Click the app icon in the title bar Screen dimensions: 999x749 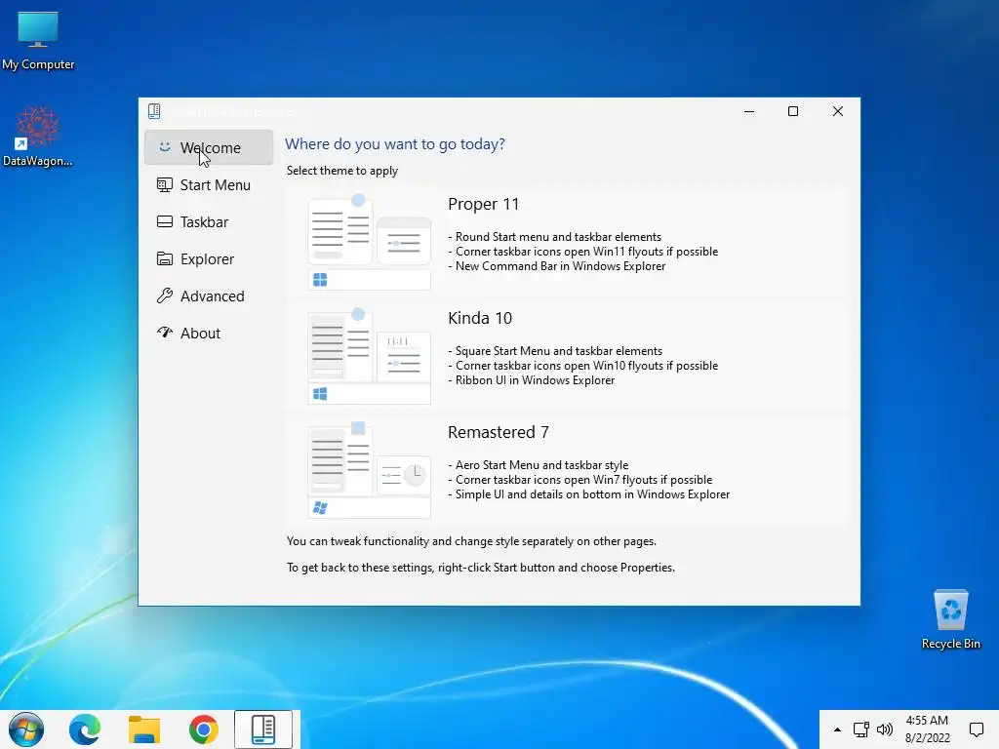point(154,111)
